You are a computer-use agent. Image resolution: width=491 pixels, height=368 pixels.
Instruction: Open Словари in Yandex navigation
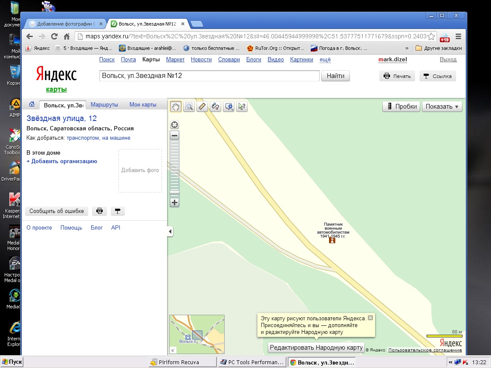(229, 60)
